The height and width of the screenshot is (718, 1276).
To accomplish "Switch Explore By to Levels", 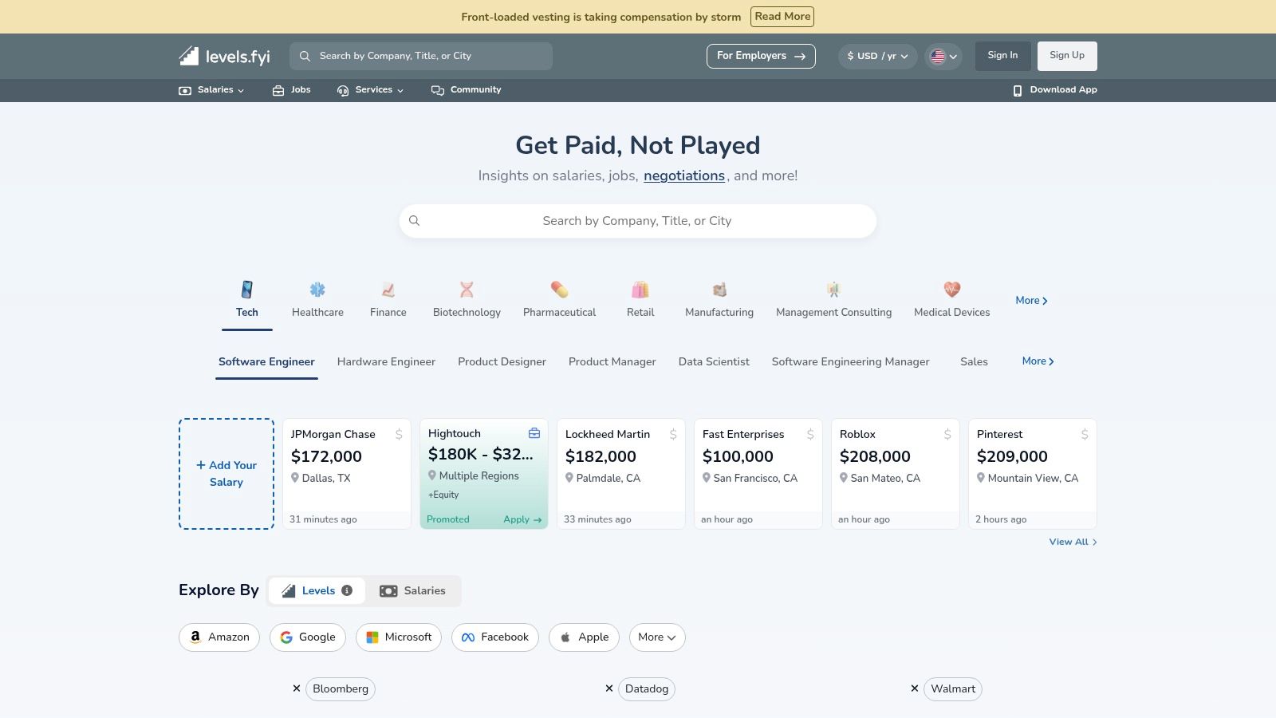I will click(317, 591).
